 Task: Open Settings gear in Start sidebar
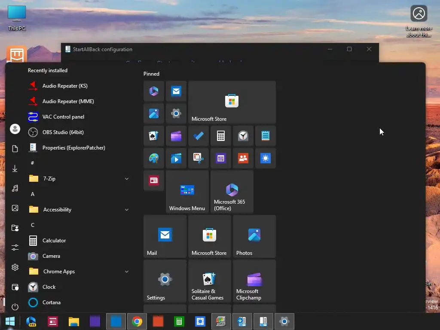pos(15,267)
